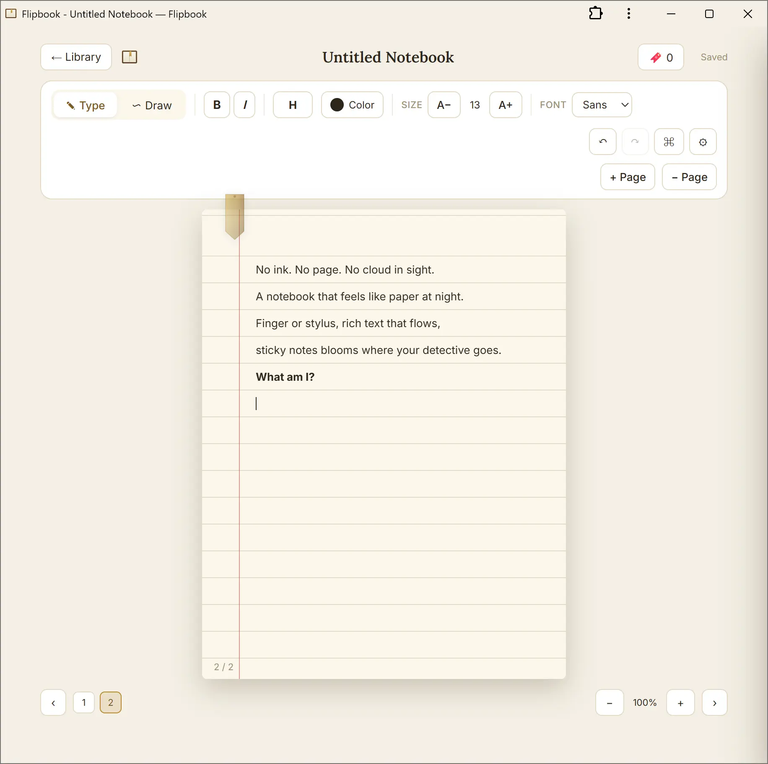This screenshot has height=764, width=768.
Task: Click the sticky notes blooms line
Action: pos(379,350)
